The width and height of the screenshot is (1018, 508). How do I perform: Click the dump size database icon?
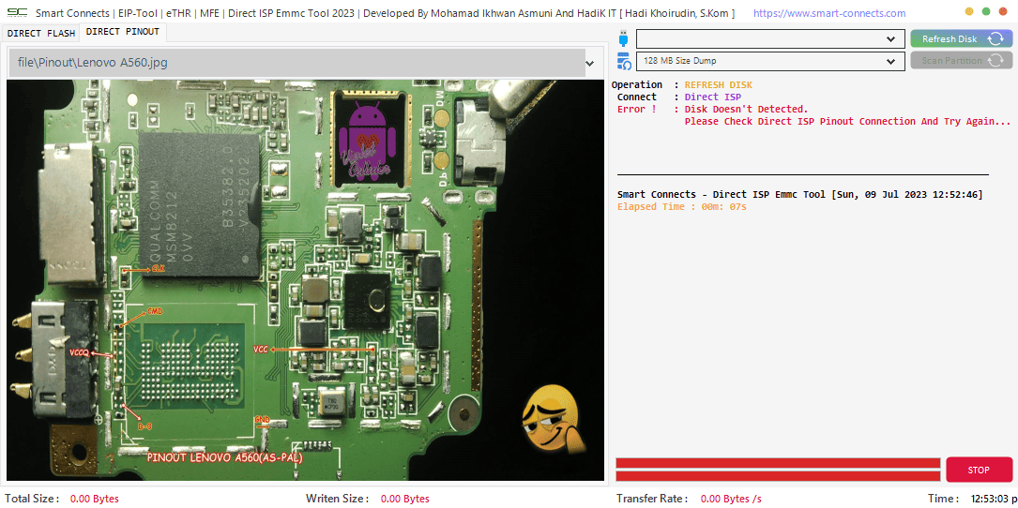624,61
